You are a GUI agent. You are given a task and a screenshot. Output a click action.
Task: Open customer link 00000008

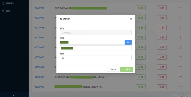click(39, 77)
